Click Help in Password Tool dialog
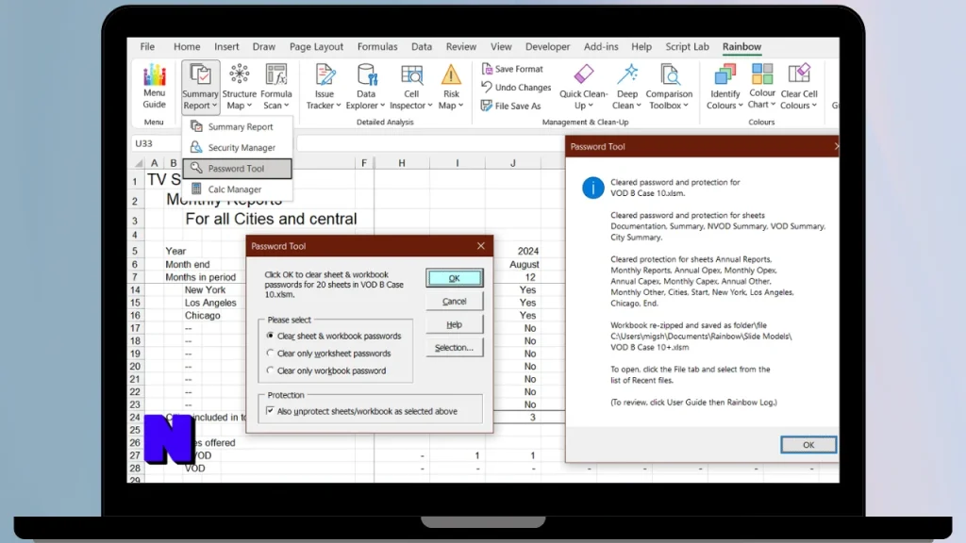 click(454, 324)
